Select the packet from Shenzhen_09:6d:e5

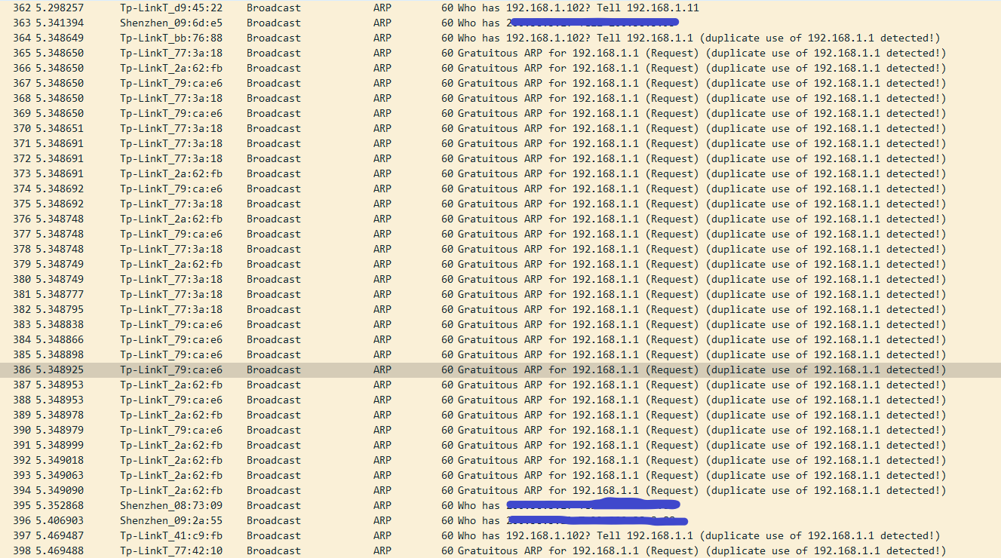coord(500,23)
